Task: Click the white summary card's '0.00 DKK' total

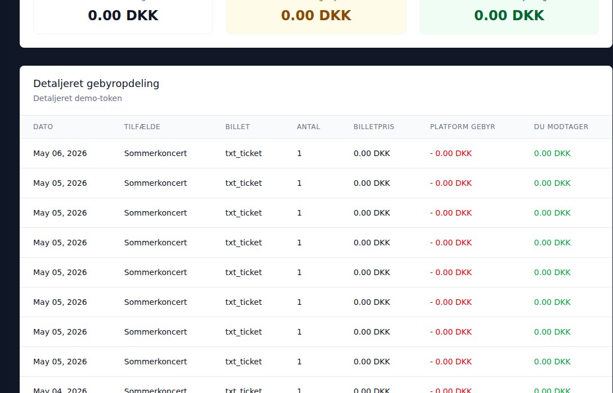Action: pyautogui.click(x=123, y=15)
